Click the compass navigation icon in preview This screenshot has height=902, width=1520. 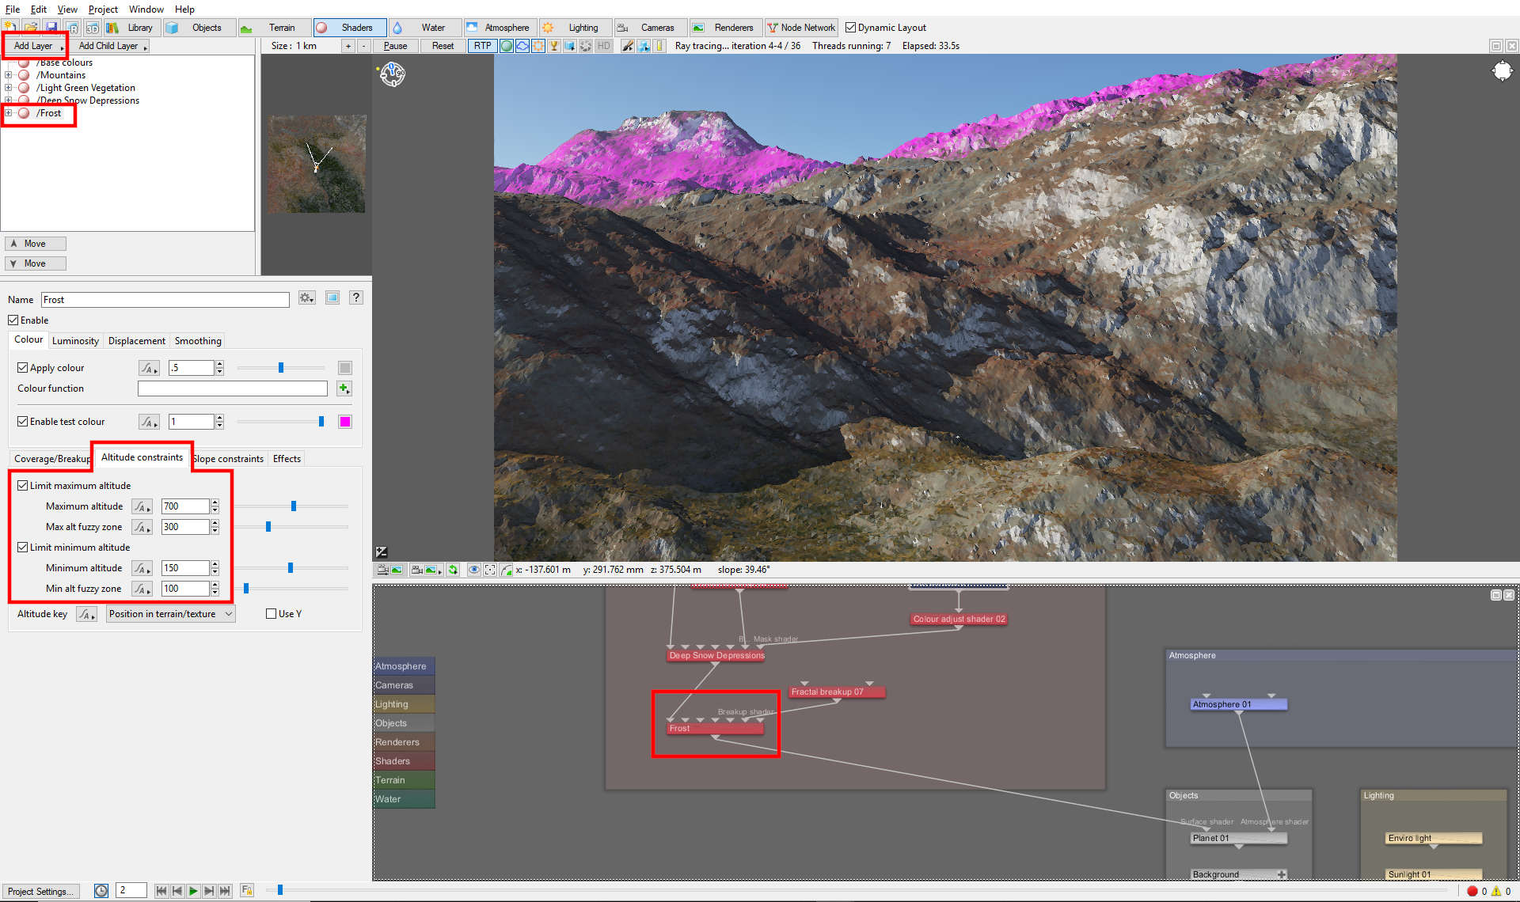coord(393,74)
